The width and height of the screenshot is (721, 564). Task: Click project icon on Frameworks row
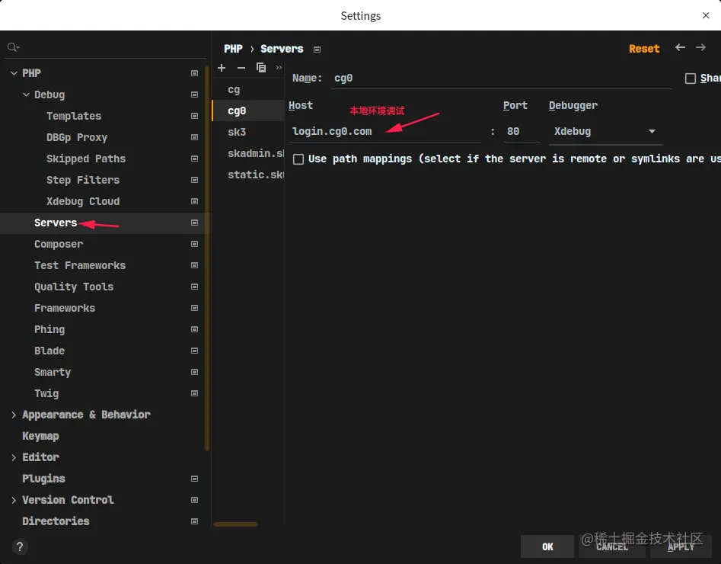point(194,308)
